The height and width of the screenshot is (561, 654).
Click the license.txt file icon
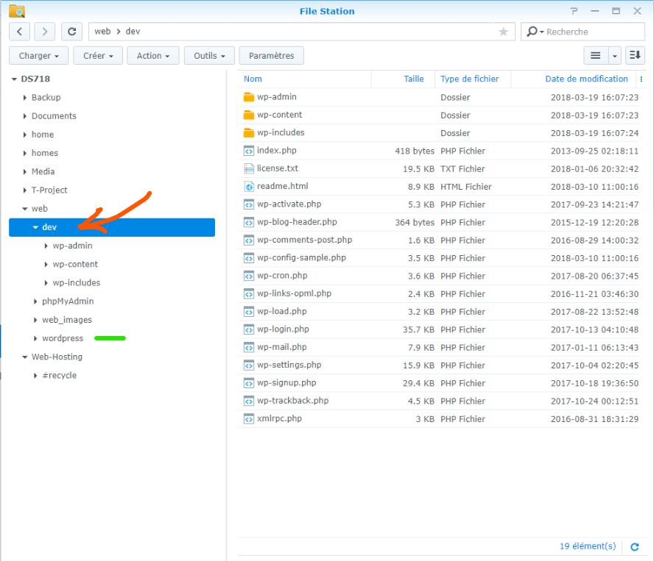(x=249, y=168)
